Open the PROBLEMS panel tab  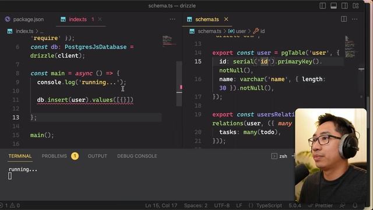point(54,156)
